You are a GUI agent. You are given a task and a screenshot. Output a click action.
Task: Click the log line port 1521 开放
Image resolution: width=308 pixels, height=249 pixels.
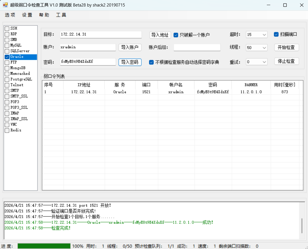point(58,205)
